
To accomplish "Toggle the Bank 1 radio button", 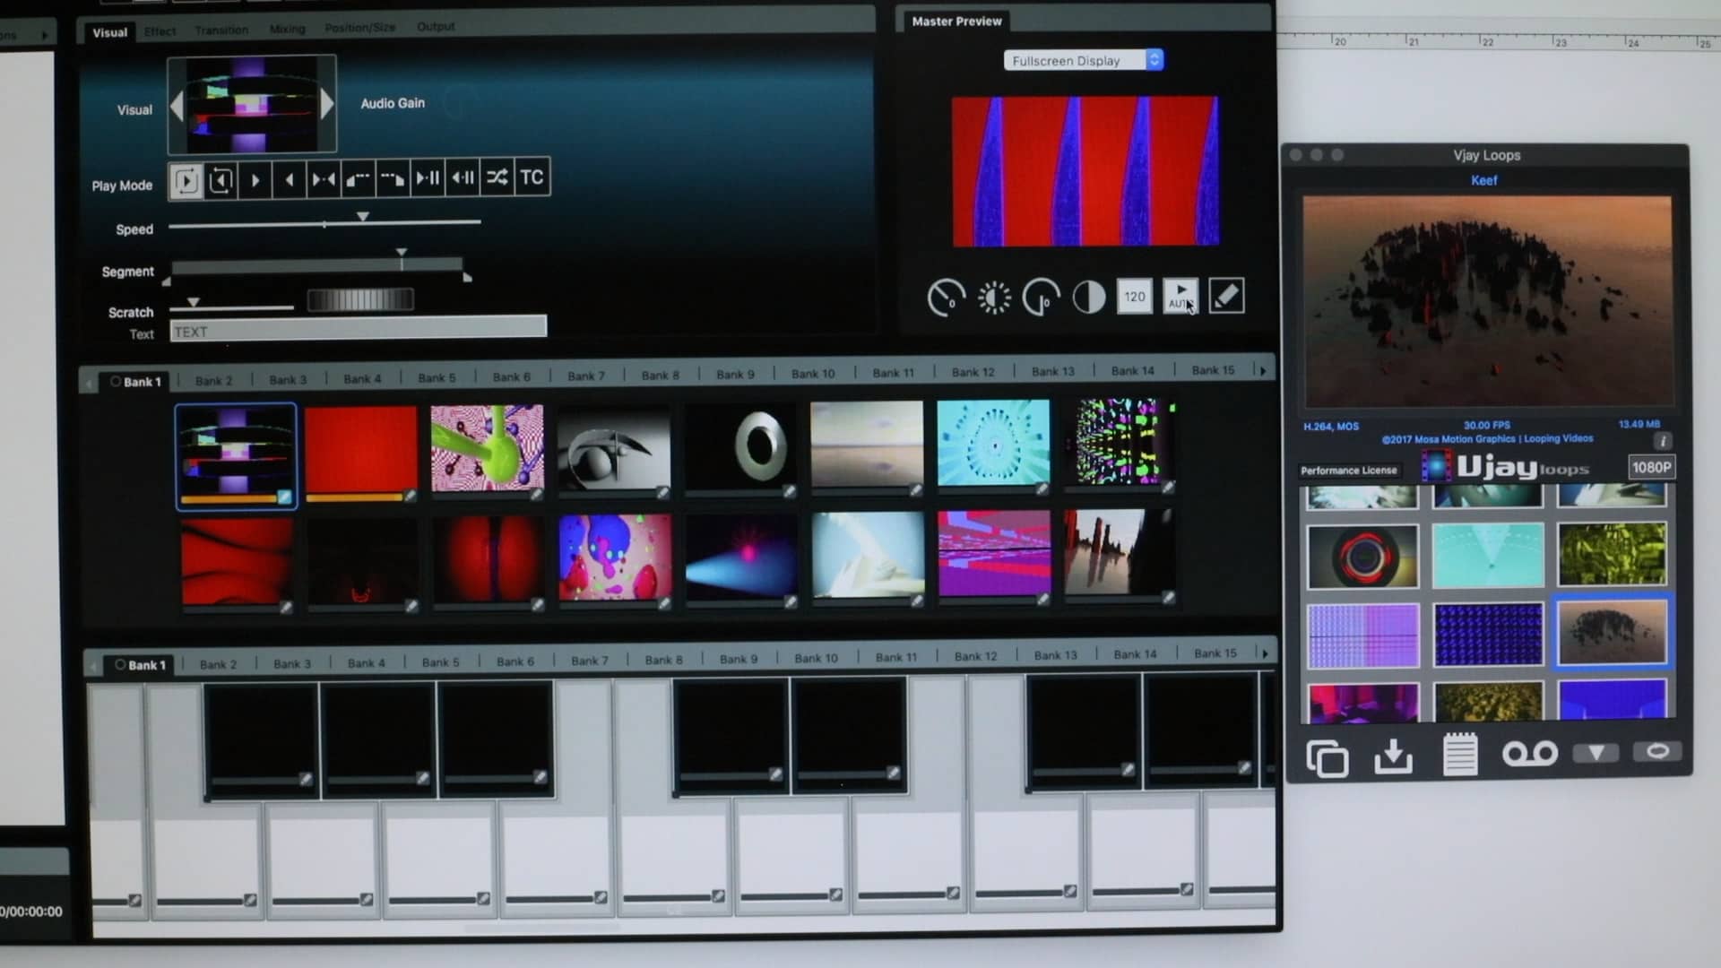I will (117, 381).
